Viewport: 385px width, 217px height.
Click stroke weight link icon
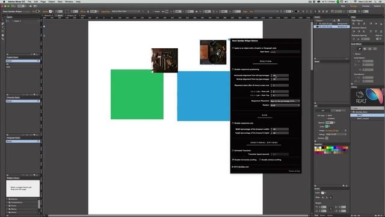tap(331, 209)
